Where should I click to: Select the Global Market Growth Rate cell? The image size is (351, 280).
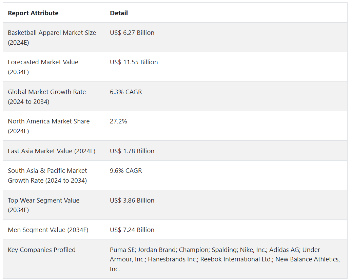47,97
